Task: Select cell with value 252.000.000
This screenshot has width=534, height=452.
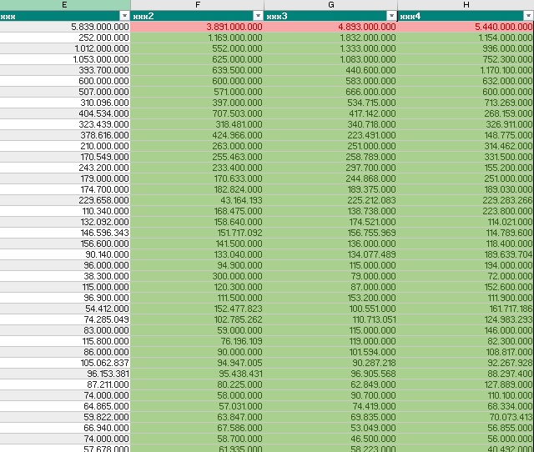Action: (65, 38)
